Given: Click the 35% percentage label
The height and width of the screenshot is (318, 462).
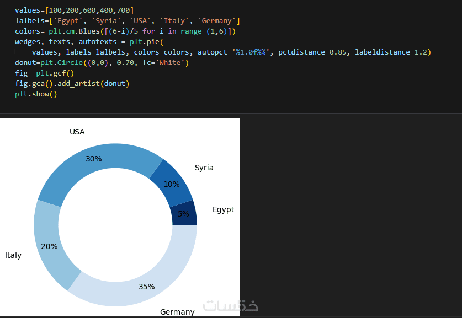Looking at the screenshot, I should [147, 287].
